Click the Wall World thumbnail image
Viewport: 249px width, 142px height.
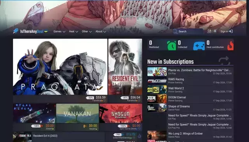pyautogui.click(x=157, y=90)
